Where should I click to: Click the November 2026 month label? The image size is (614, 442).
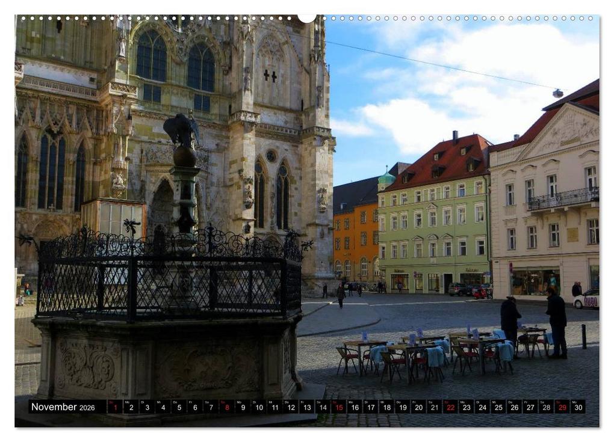(x=63, y=407)
